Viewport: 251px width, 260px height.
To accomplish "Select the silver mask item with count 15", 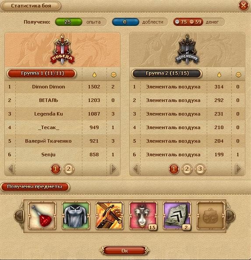I will tap(143, 215).
